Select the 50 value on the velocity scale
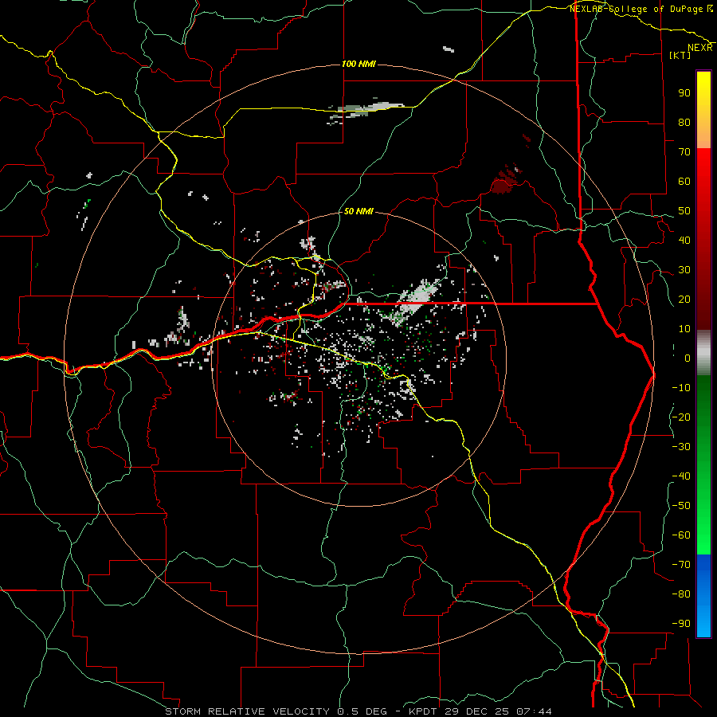The width and height of the screenshot is (717, 717). (684, 211)
